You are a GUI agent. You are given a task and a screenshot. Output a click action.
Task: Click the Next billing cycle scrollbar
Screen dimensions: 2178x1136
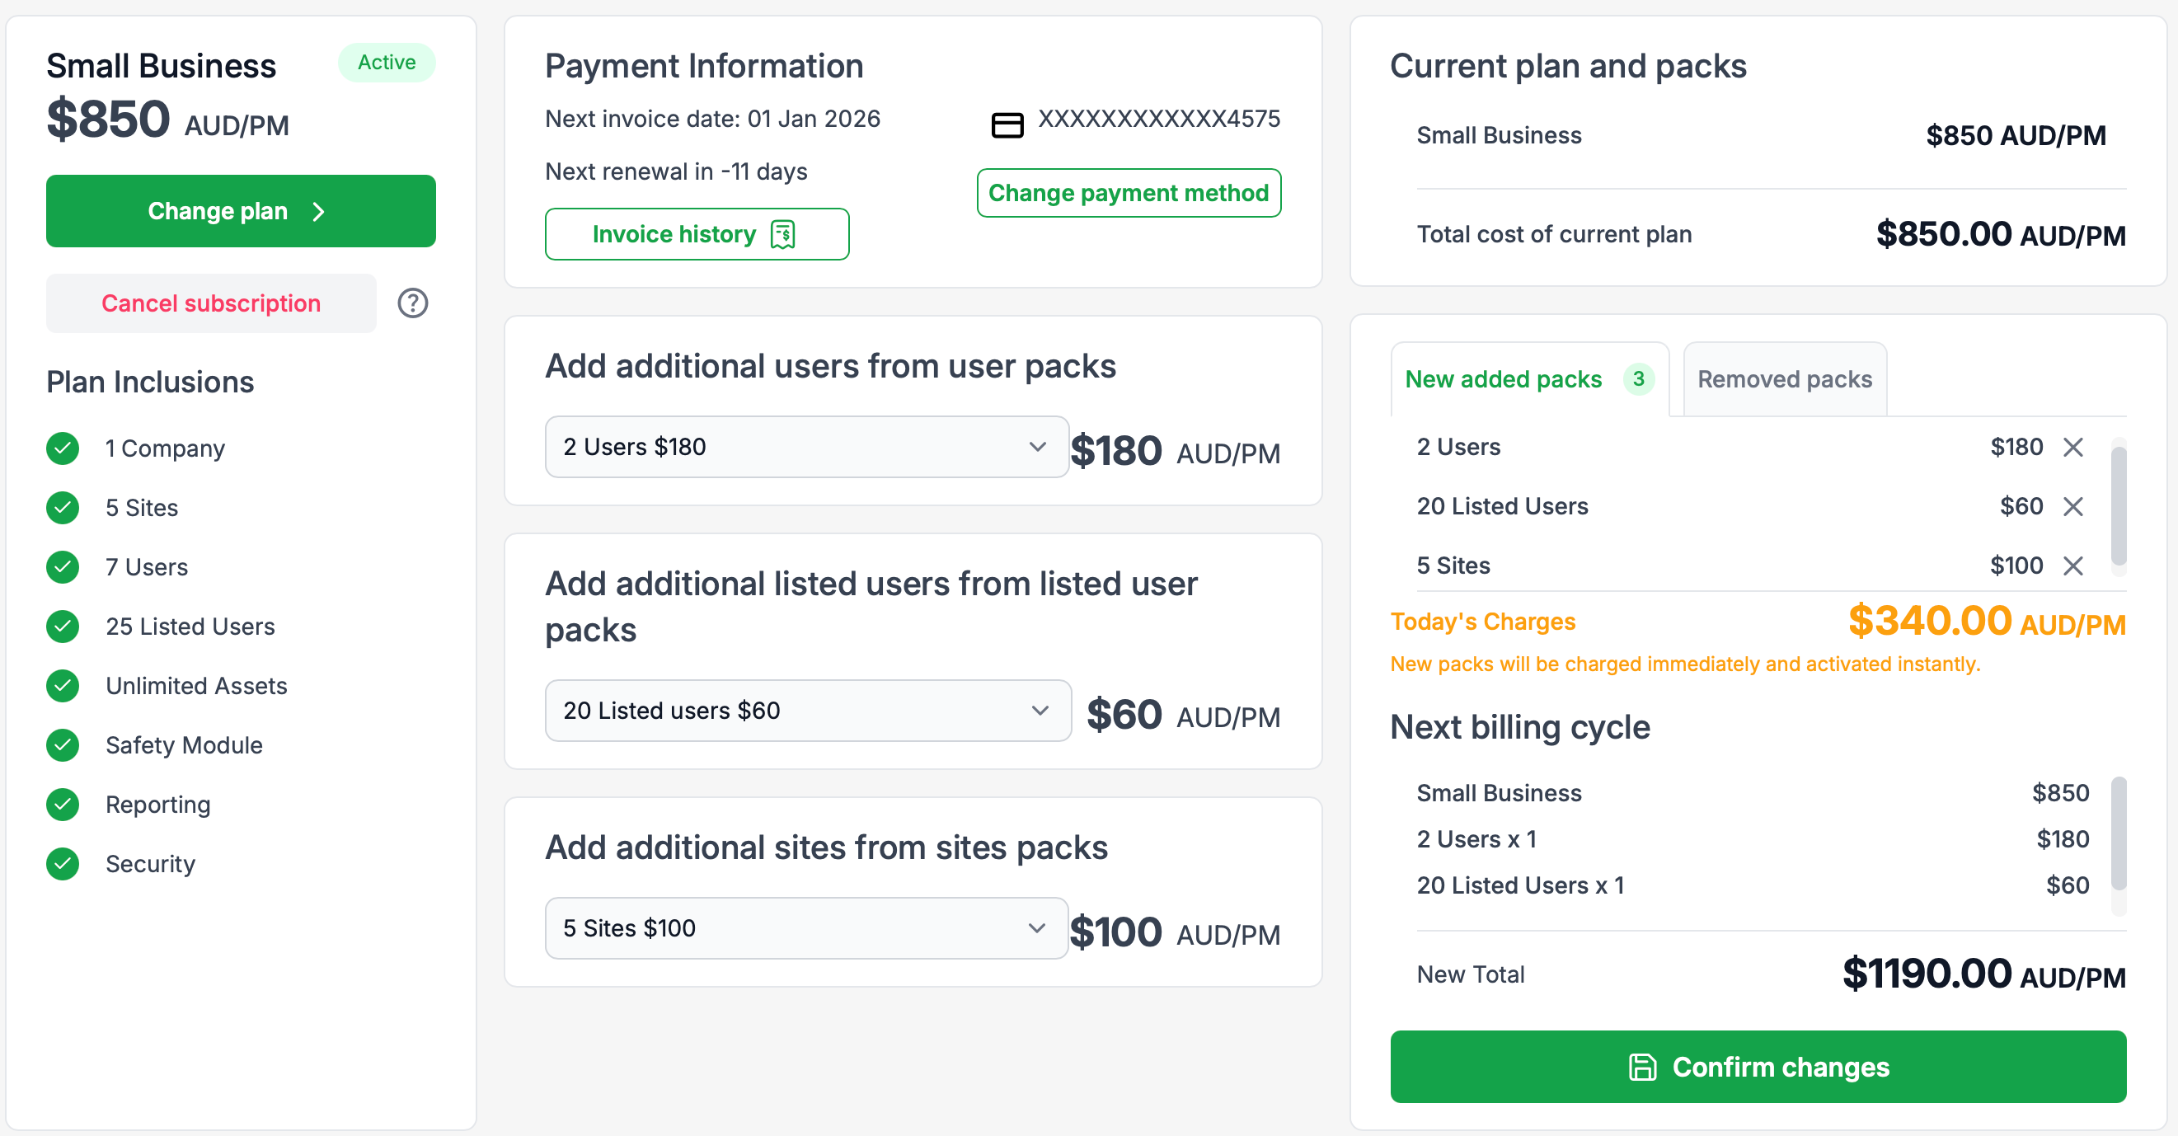(2118, 833)
